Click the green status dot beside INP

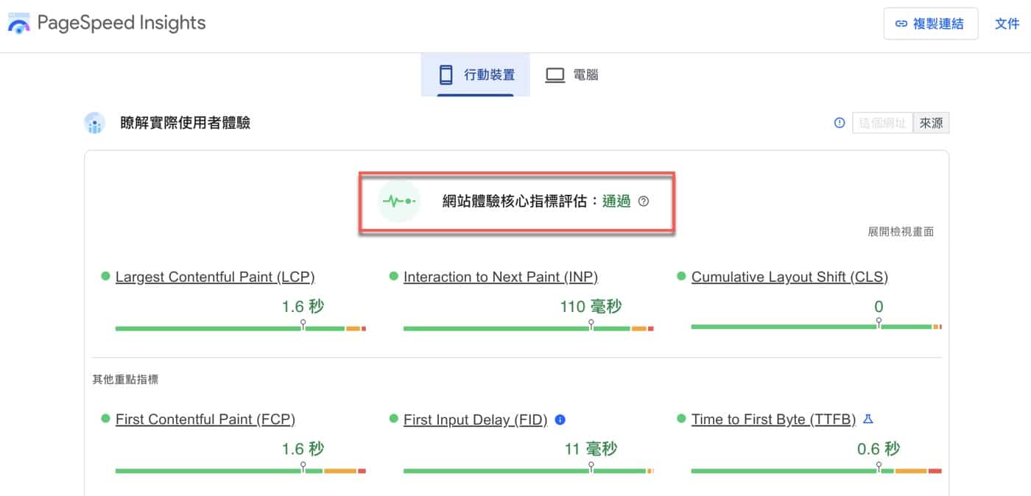point(393,277)
